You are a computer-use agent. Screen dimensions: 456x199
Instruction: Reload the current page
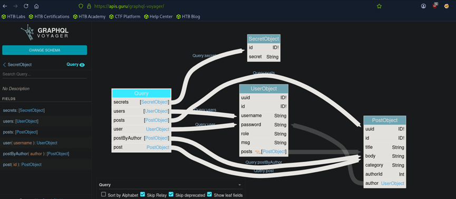tap(26, 6)
